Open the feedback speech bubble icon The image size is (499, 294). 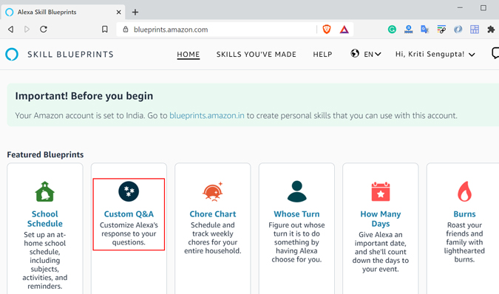[x=495, y=53]
